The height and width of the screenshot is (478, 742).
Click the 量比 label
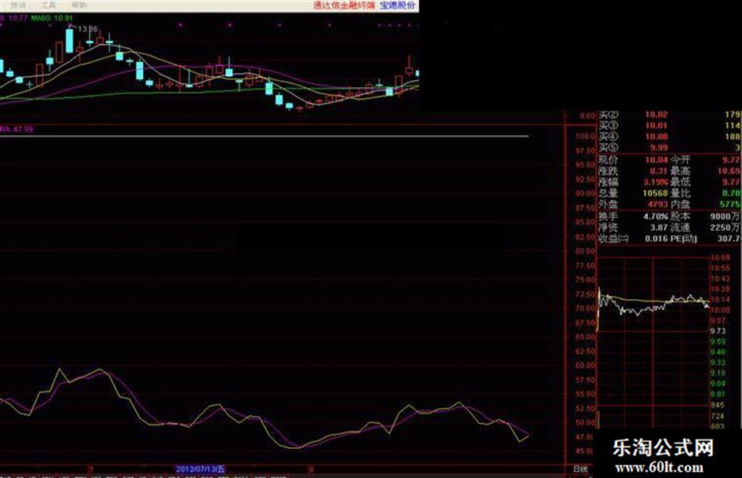pyautogui.click(x=680, y=193)
